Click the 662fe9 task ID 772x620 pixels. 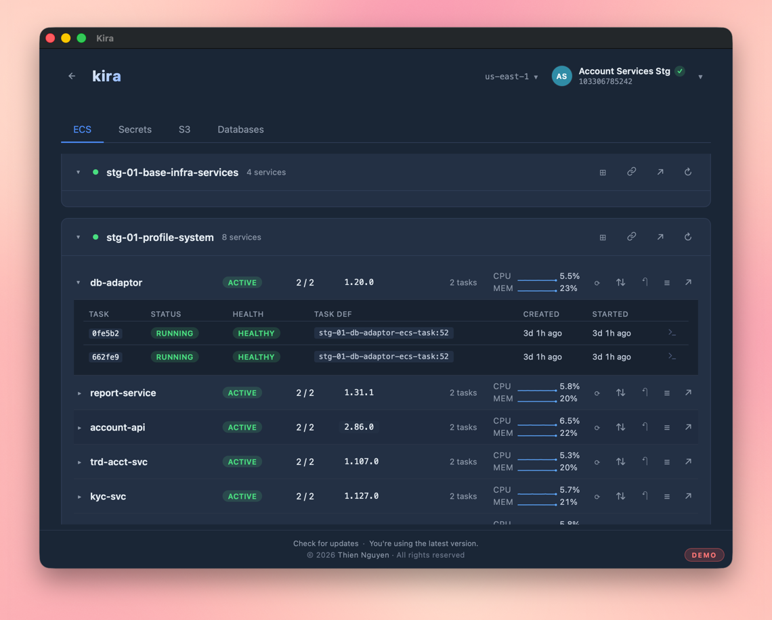106,357
